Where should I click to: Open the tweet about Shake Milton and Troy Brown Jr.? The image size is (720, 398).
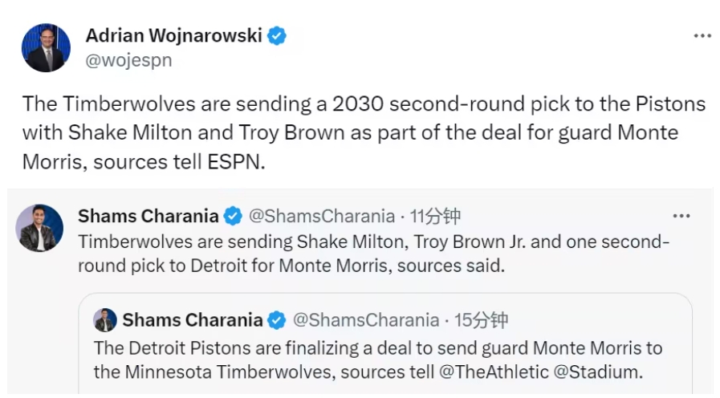tap(373, 254)
